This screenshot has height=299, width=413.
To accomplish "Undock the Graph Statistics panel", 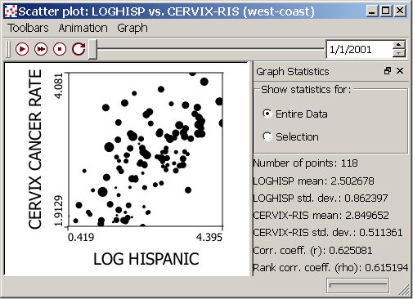I will coord(388,71).
